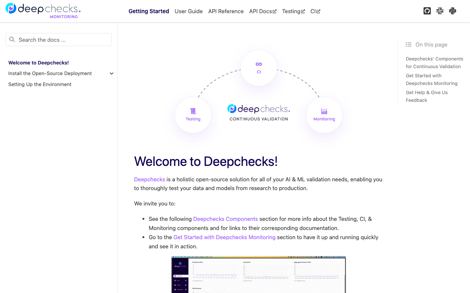Screen dimensions: 470x293
Task: Click the Deepchecks Monitoring logo
Action: 43,11
